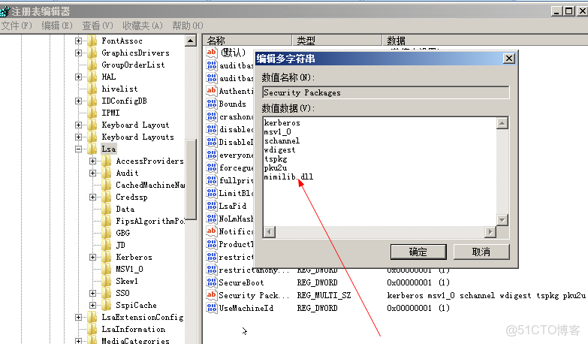
Task: Click the GroupOrderList folder icon
Action: [x=92, y=65]
